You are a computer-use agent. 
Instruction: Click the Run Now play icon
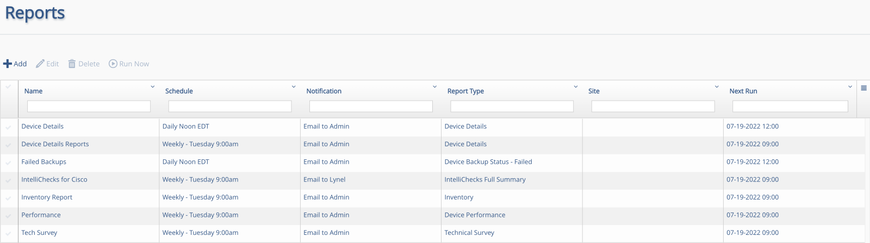click(x=113, y=64)
